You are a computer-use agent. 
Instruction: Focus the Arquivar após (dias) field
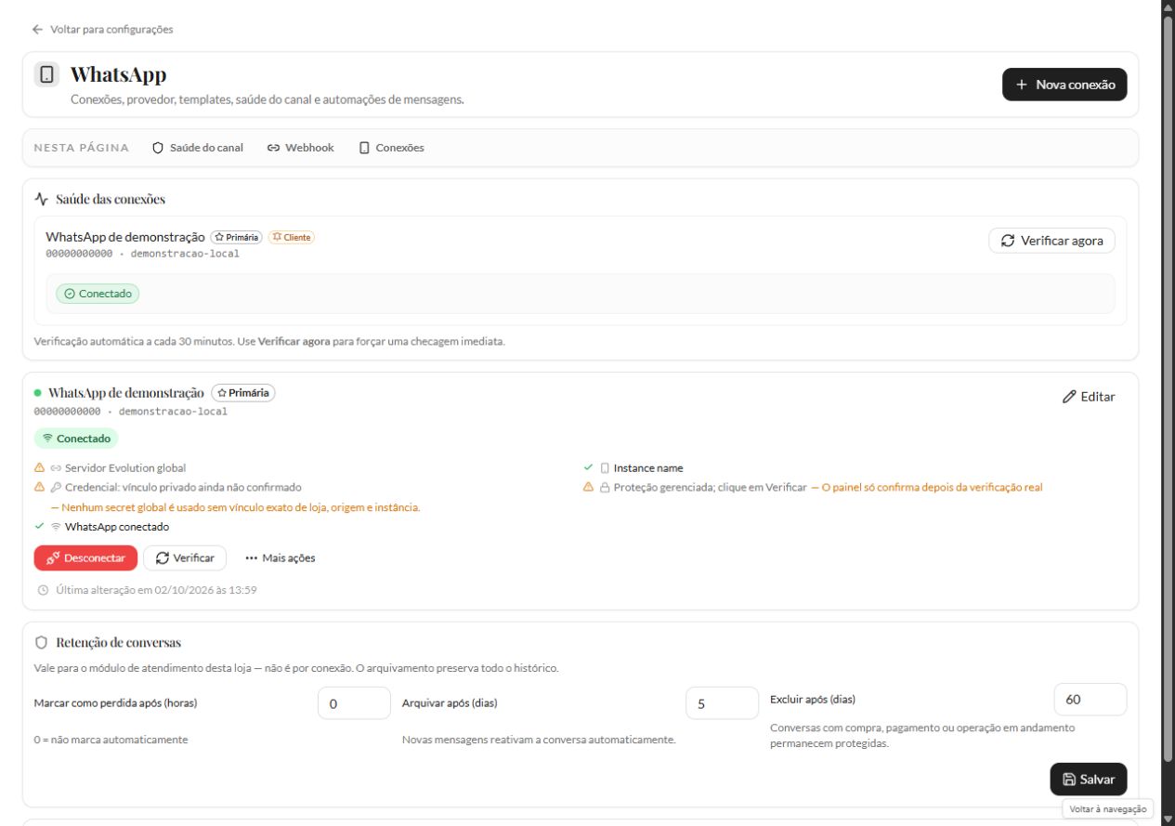point(723,703)
